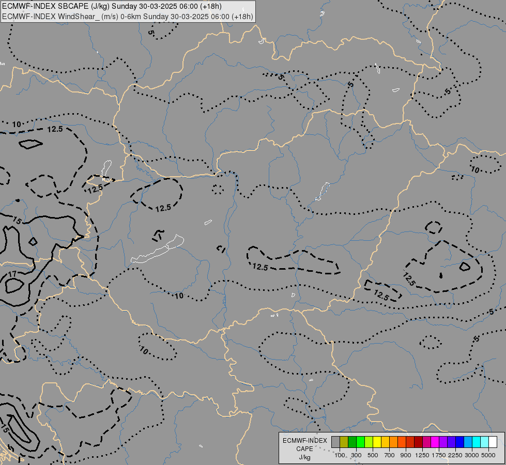This screenshot has width=506, height=465.
Task: Click the WindShear 0-6km title line
Action: (128, 17)
